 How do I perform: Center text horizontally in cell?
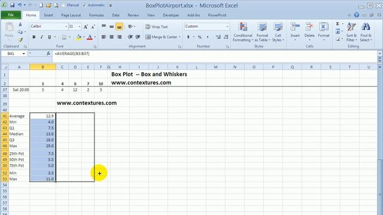[111, 37]
